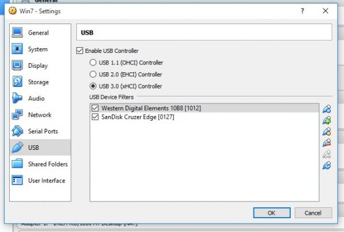Select Western Digital Elements 10B8 [1012] row
Viewport: 344px width, 232px height.
tap(205, 108)
